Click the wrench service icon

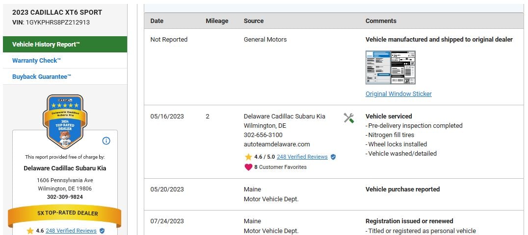(x=349, y=118)
